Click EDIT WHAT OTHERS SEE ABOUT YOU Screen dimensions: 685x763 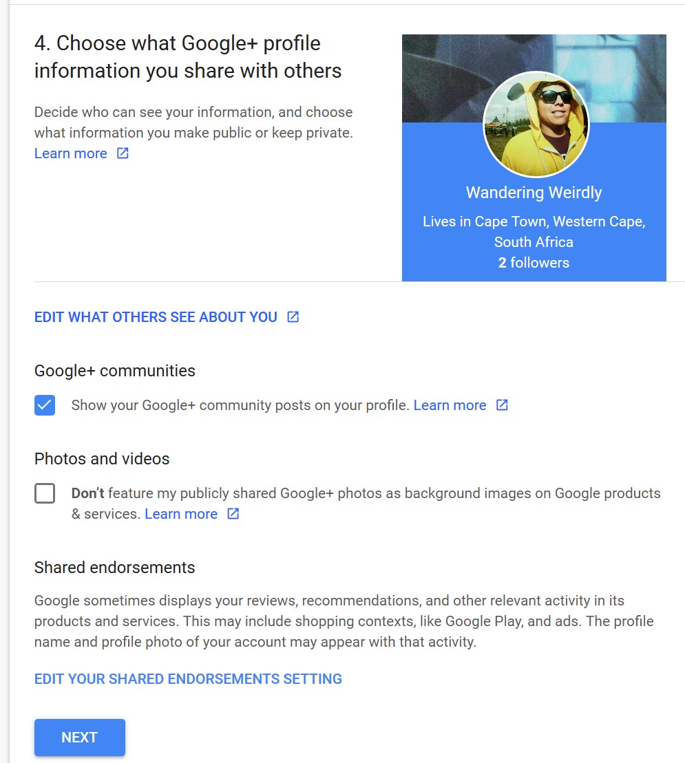click(x=156, y=317)
